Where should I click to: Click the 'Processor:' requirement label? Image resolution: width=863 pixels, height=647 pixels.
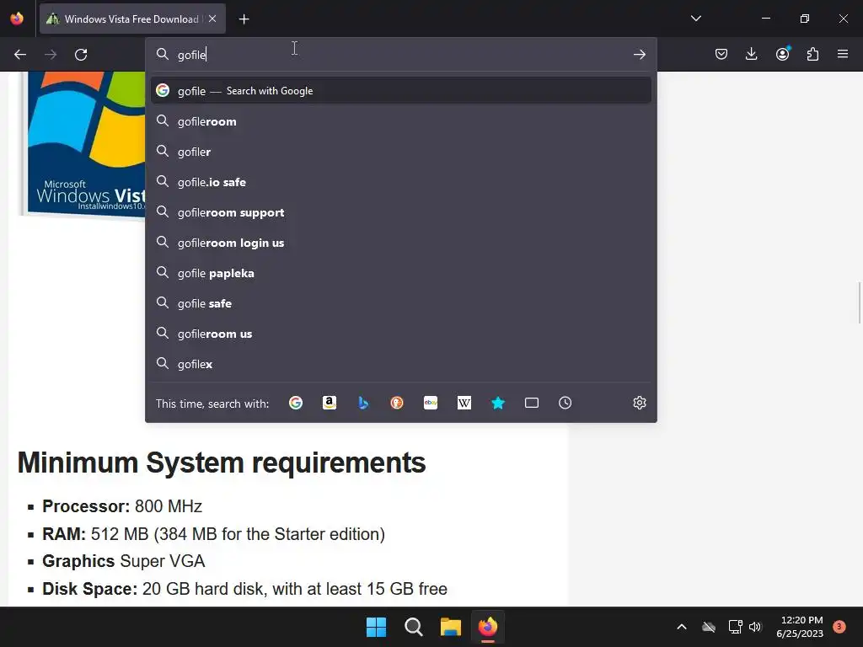pos(86,506)
